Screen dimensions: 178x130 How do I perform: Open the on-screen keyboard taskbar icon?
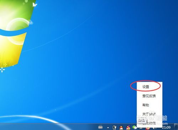(100, 127)
